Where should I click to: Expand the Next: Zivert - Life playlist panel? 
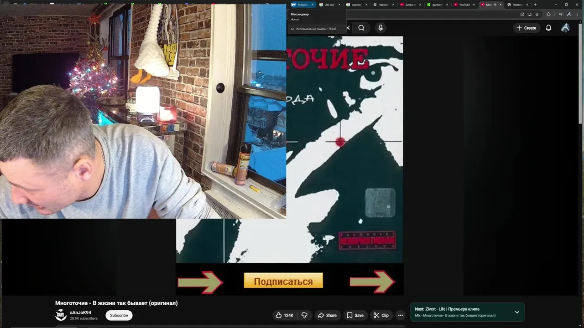pyautogui.click(x=517, y=312)
